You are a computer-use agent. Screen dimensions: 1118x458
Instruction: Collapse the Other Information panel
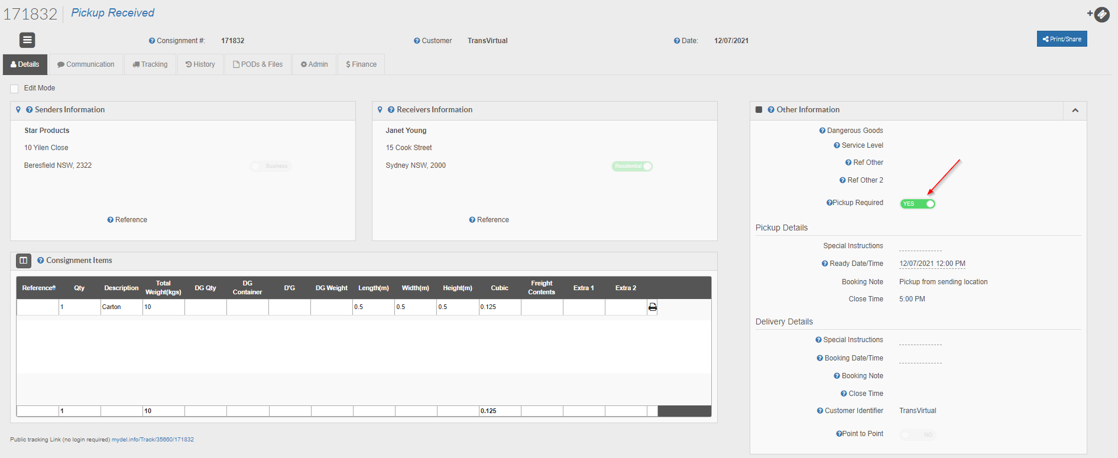tap(1075, 111)
